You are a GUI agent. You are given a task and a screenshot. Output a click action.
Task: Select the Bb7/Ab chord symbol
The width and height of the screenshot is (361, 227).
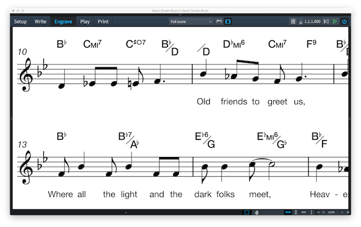[129, 140]
